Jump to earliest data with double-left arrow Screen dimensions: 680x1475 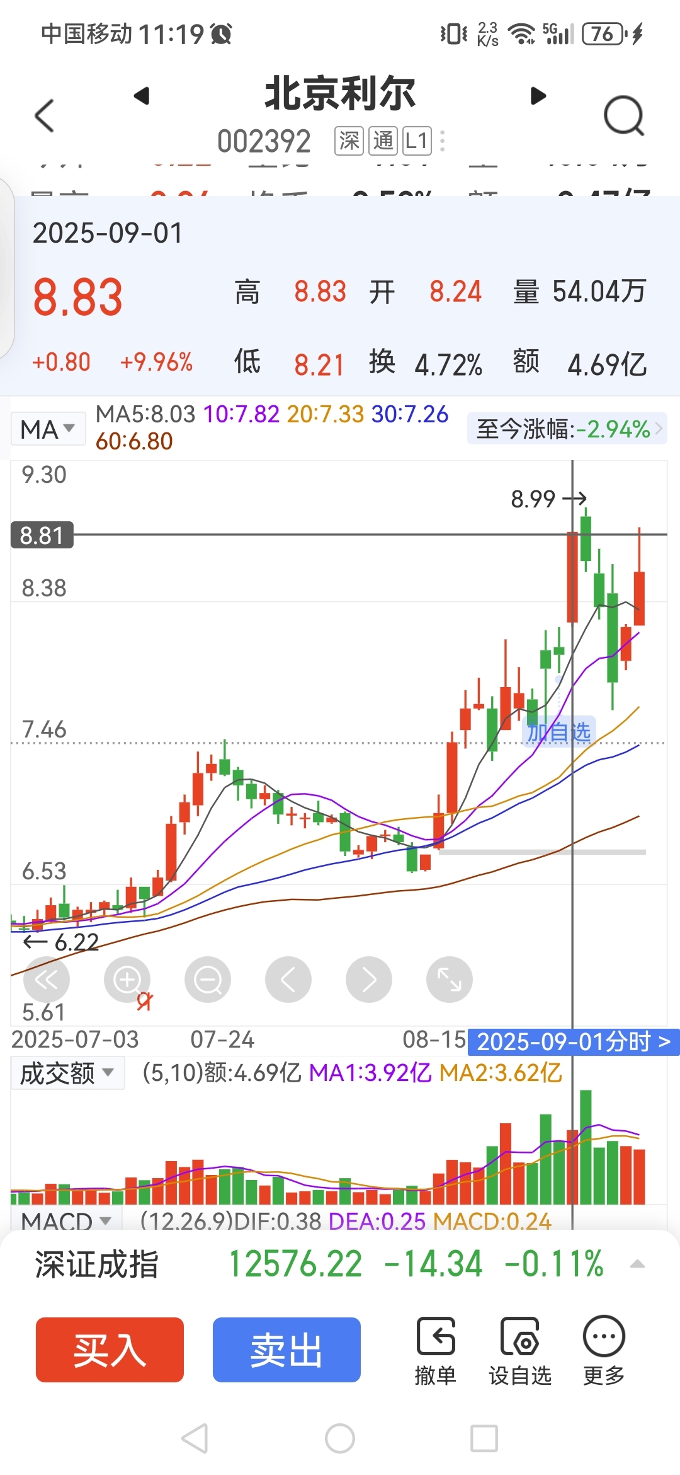click(47, 980)
